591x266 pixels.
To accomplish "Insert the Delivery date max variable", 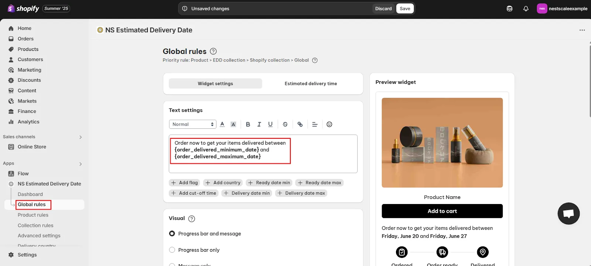I will point(301,193).
